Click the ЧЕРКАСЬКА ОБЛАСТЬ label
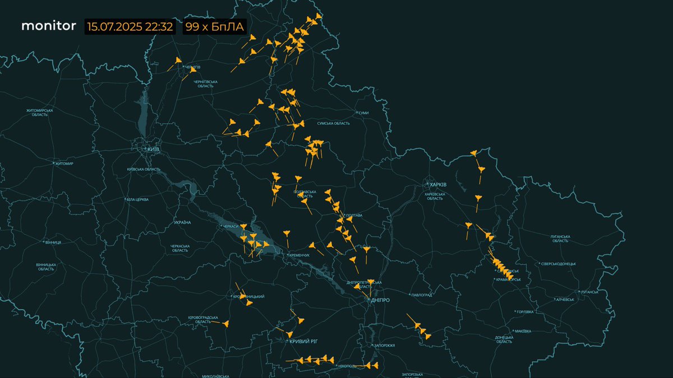 180,248
